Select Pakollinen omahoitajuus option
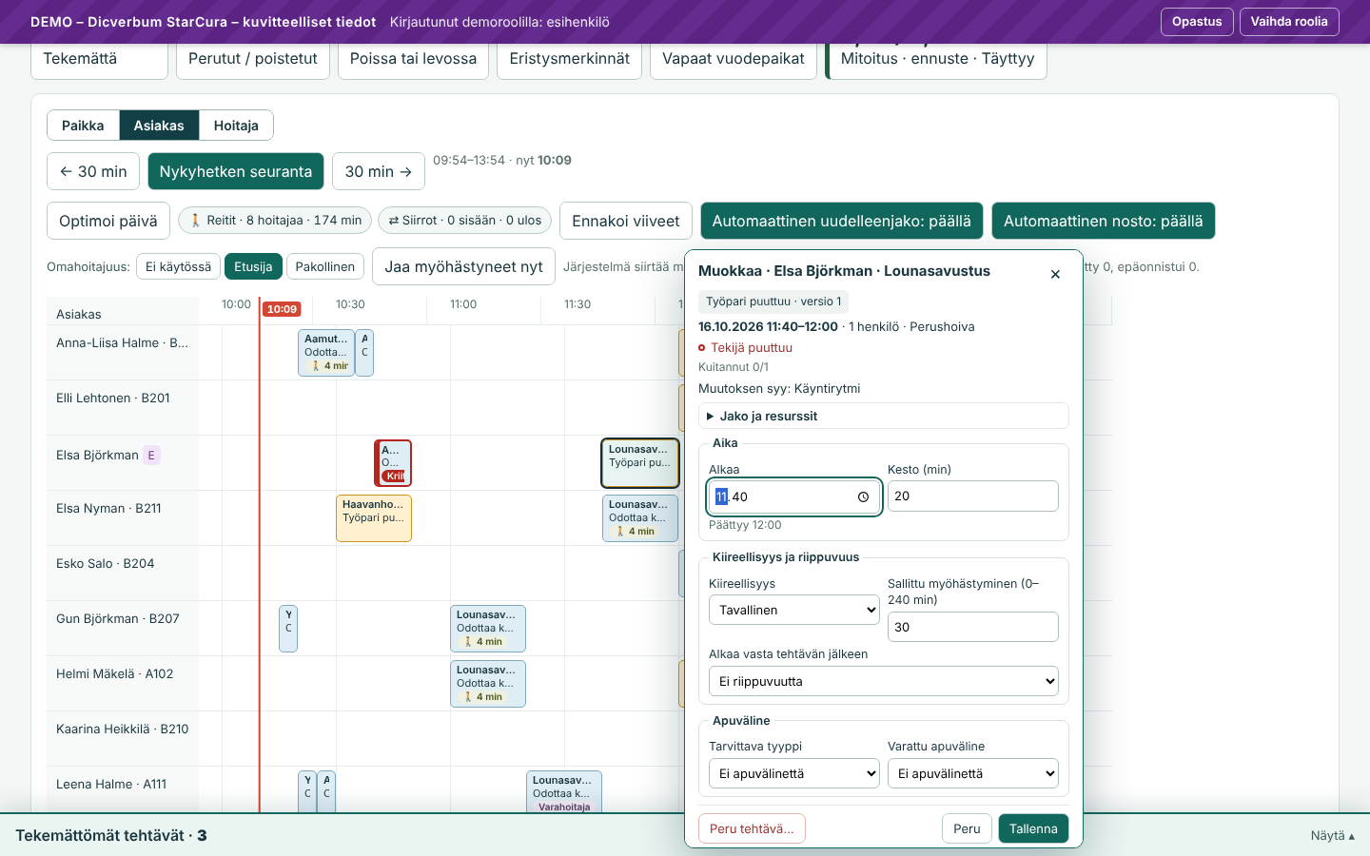The image size is (1370, 856). coord(324,266)
